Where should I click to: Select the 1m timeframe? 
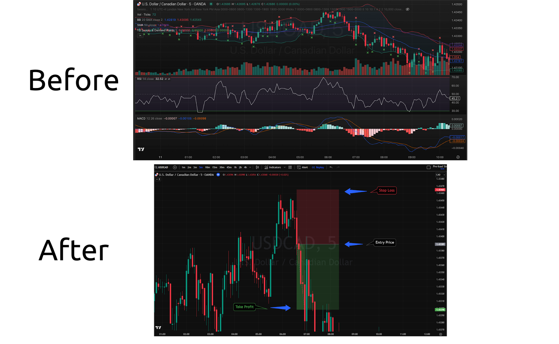(x=183, y=167)
